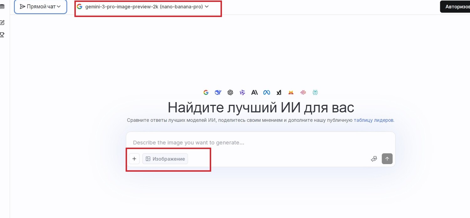Click the new chat pencil icon in sidebar
The image size is (470, 218).
[x=2, y=23]
